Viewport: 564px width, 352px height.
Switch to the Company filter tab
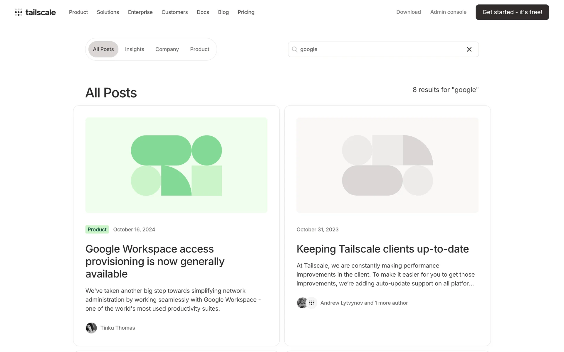click(x=167, y=49)
